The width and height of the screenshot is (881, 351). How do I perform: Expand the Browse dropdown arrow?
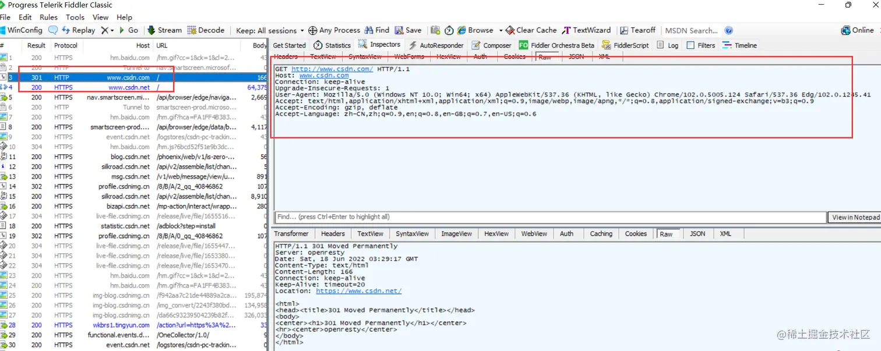coord(501,30)
